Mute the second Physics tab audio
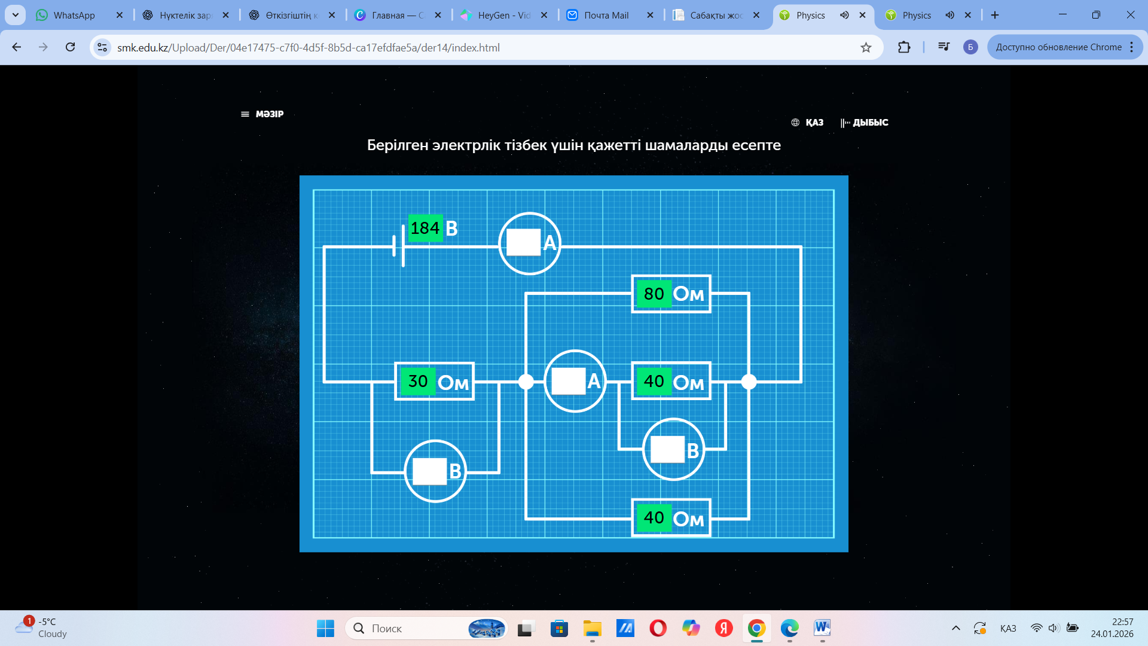The width and height of the screenshot is (1148, 646). pyautogui.click(x=949, y=15)
